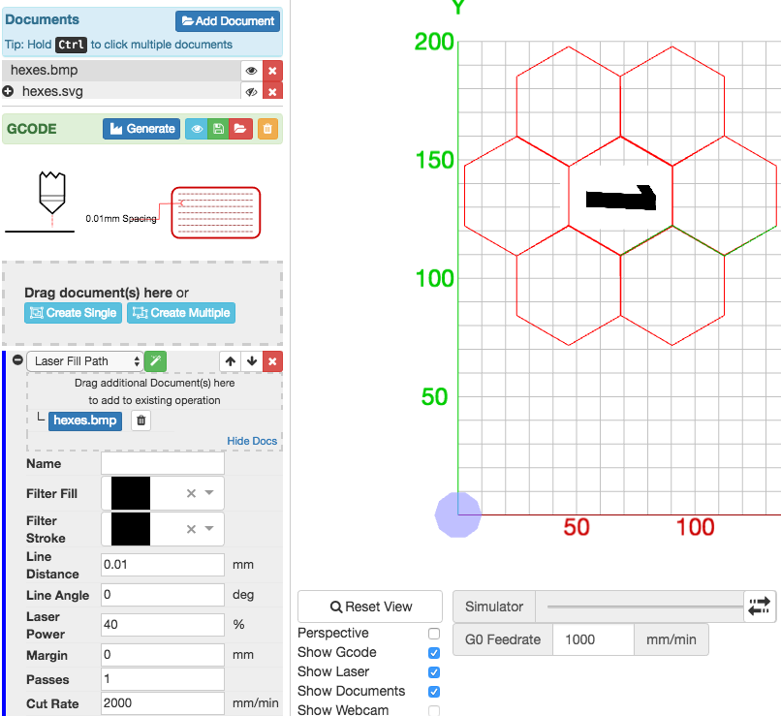The width and height of the screenshot is (781, 716).
Task: Click the Hide Docs link
Action: tap(252, 441)
